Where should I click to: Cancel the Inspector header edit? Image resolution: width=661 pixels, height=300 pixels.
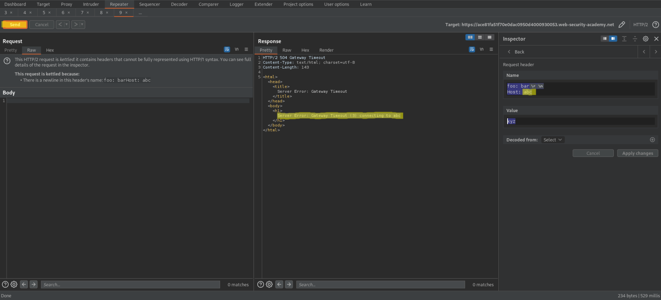point(593,153)
